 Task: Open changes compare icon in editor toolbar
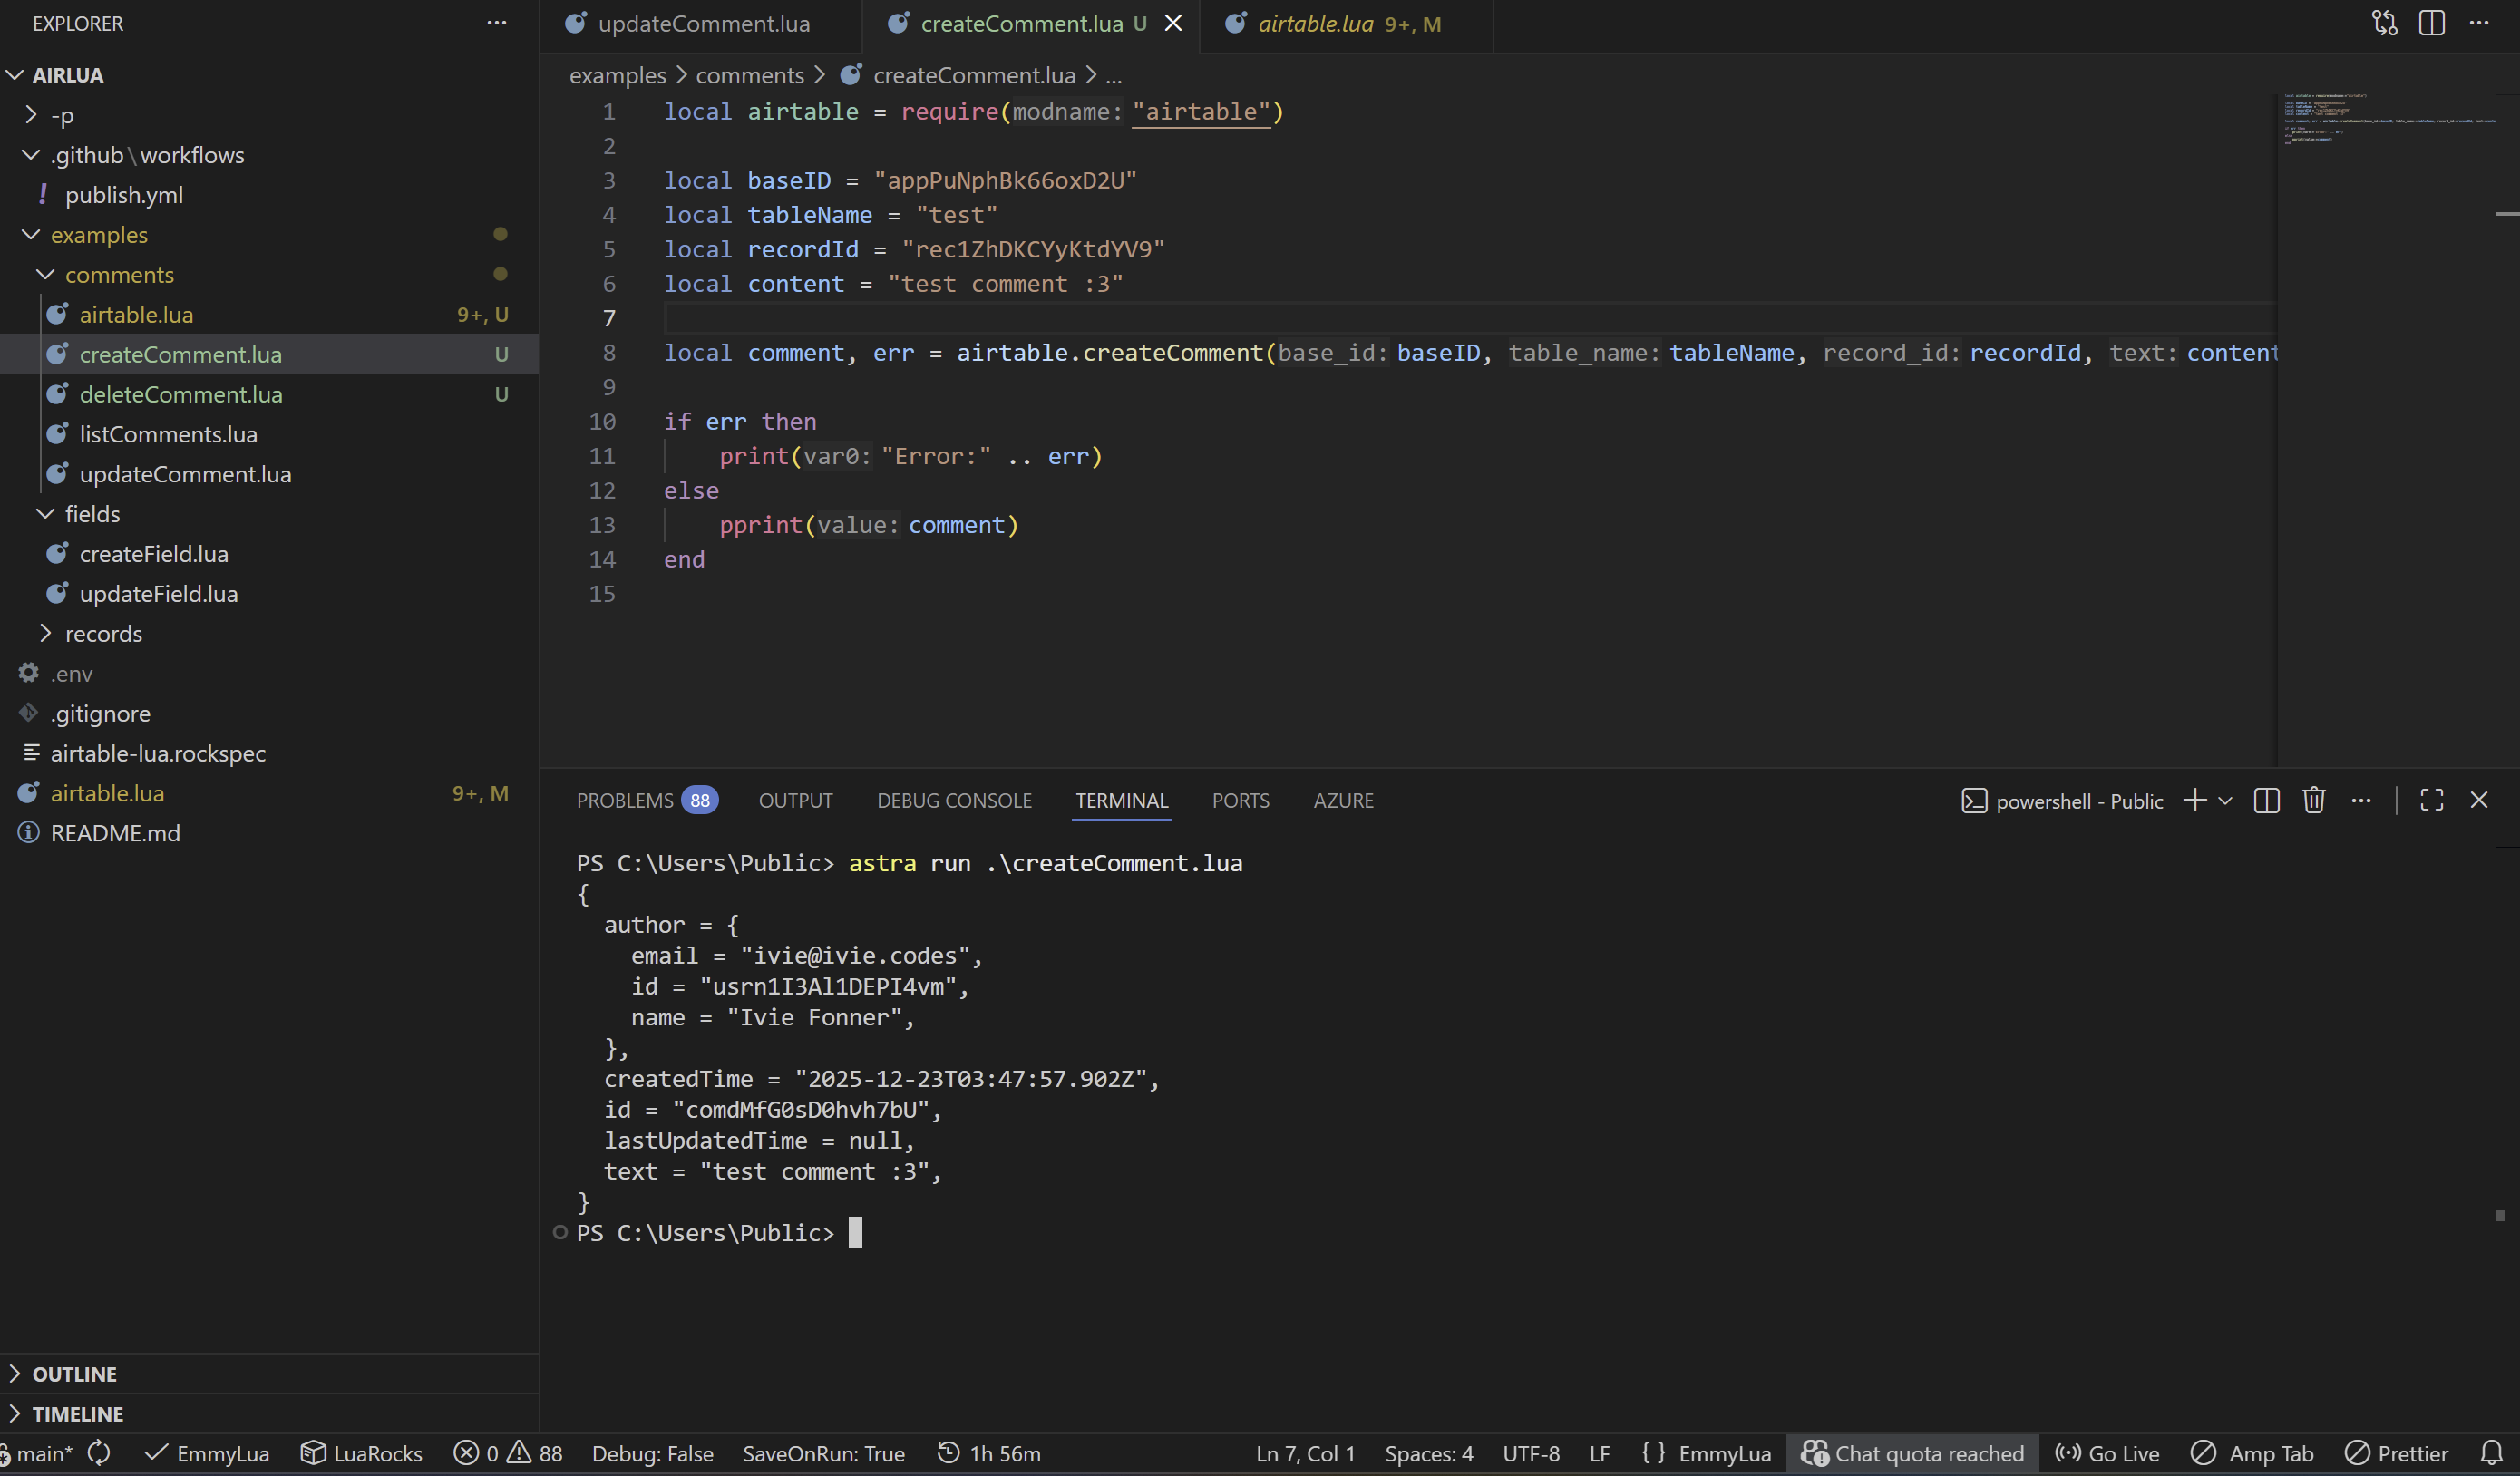(x=2384, y=23)
